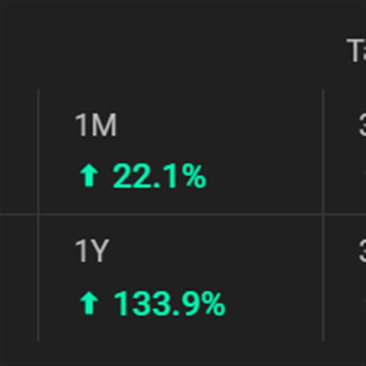This screenshot has height=366, width=366.
Task: Click the narrow cell left of 1M
Action: [18, 152]
